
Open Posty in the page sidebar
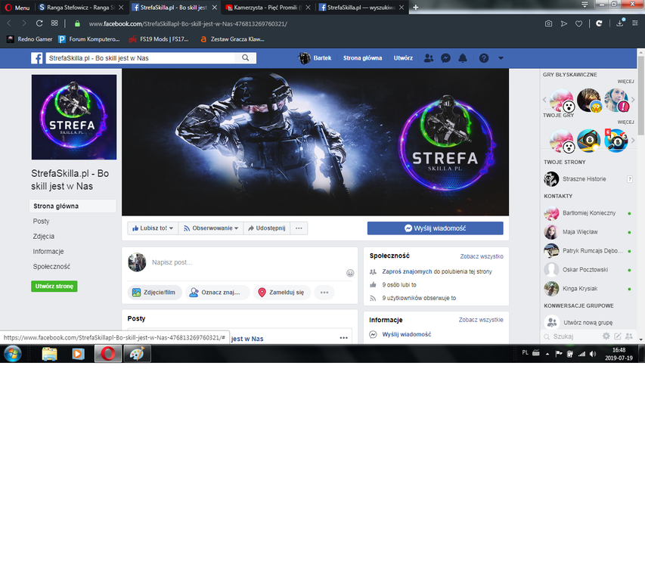point(41,222)
